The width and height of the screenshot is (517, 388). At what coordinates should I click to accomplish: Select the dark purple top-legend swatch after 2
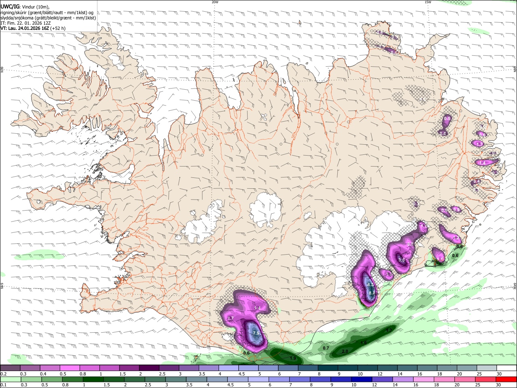pos(149,368)
